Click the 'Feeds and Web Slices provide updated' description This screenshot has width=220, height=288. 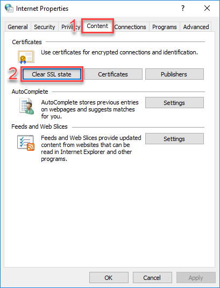91,148
